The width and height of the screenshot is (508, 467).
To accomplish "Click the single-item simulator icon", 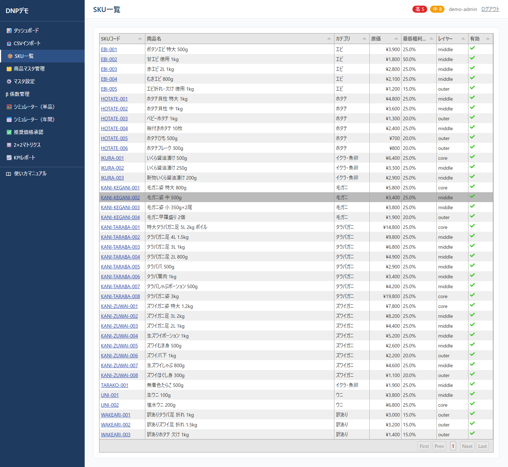I will click(x=9, y=107).
